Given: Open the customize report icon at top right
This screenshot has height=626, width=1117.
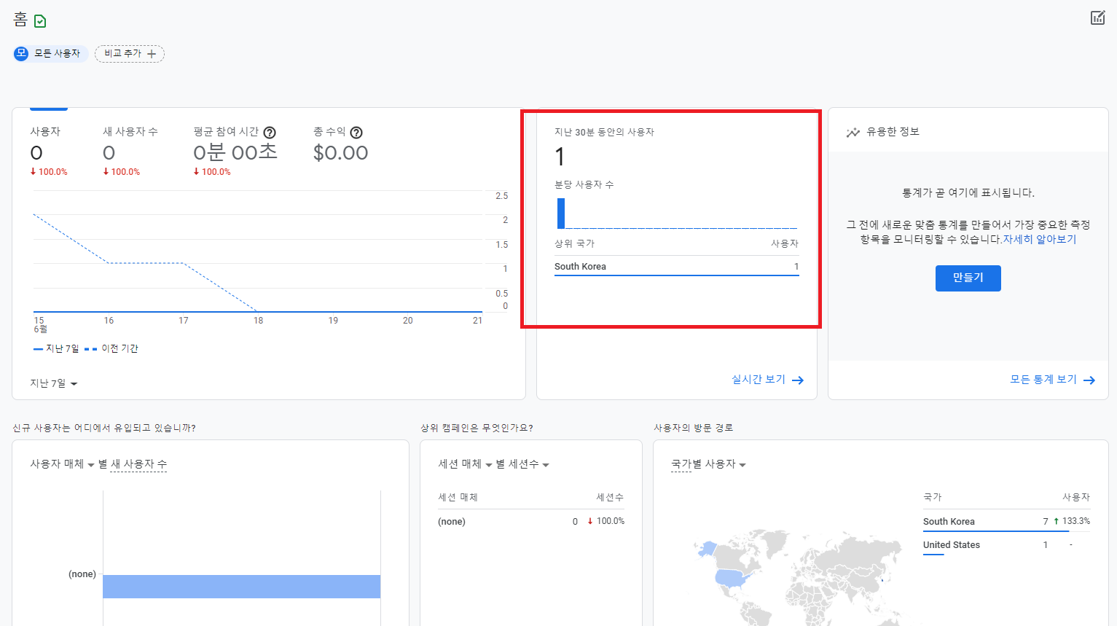Looking at the screenshot, I should click(x=1097, y=17).
